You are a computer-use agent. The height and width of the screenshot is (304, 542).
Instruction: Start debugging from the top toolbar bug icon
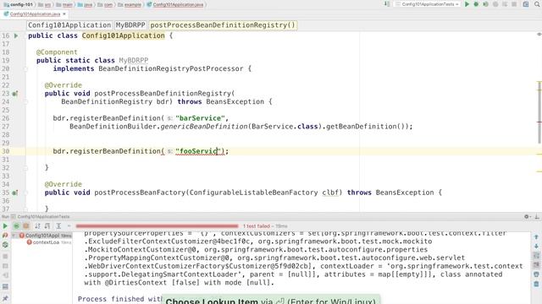(476, 4)
